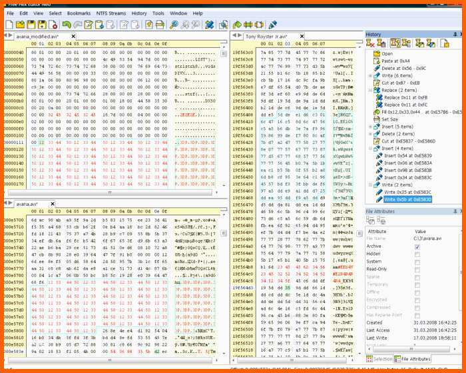This screenshot has width=466, height=373.
Task: Toggle the Sparse attribute checkbox
Action: pos(417,278)
